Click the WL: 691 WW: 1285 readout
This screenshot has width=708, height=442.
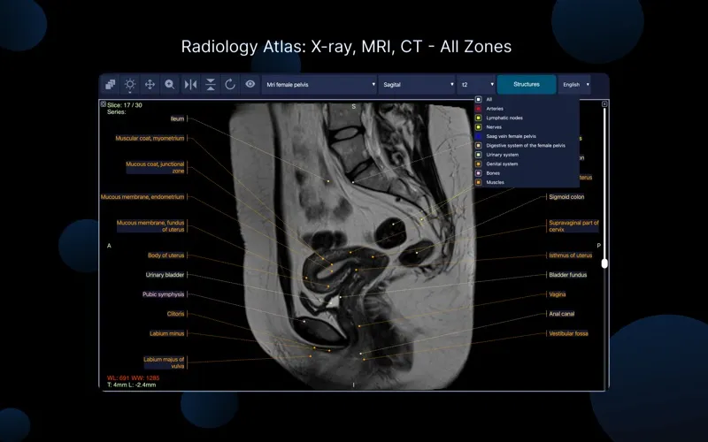[x=134, y=378]
